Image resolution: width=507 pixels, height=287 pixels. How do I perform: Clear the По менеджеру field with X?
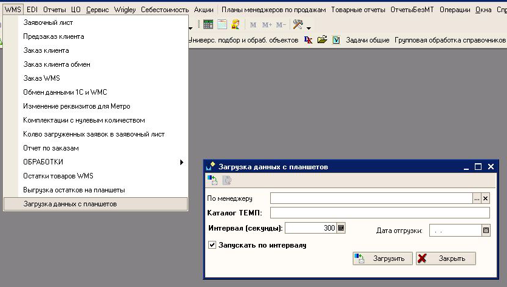(x=485, y=198)
